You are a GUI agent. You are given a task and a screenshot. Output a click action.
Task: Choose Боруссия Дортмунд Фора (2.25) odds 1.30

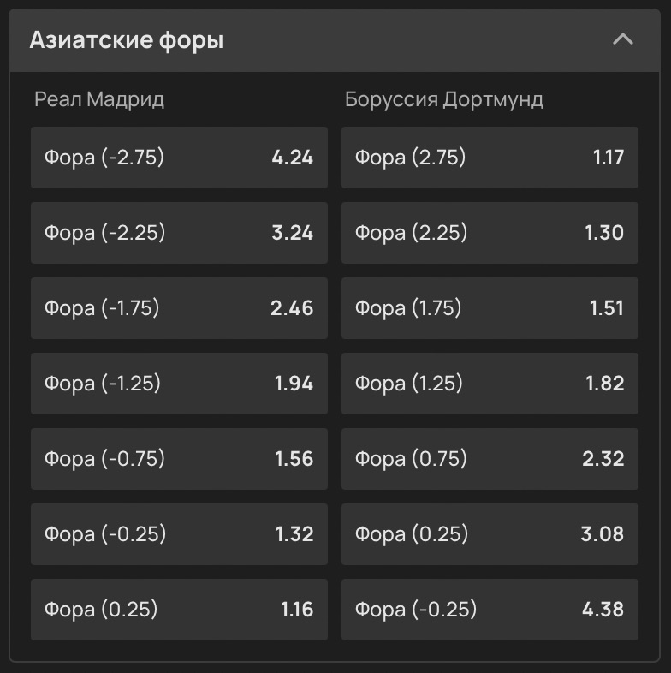pos(490,233)
